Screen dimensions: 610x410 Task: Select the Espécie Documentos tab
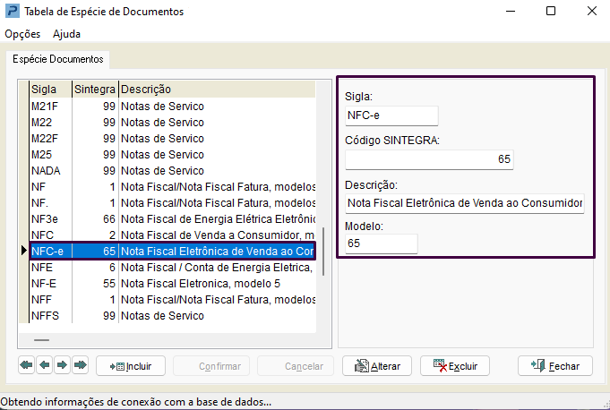click(58, 59)
